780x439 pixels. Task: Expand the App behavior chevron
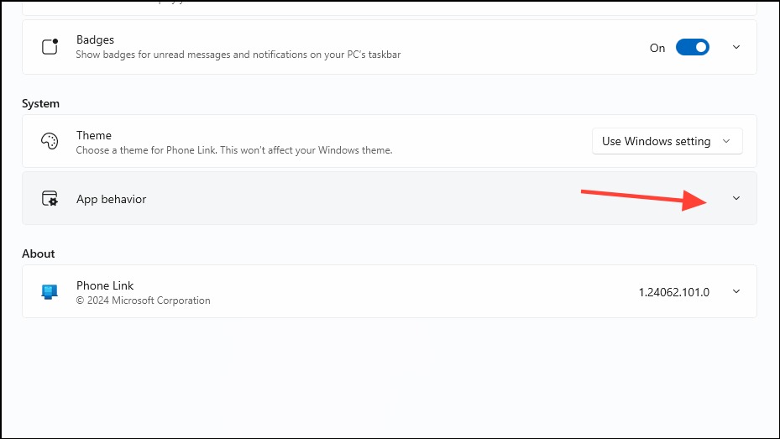736,198
